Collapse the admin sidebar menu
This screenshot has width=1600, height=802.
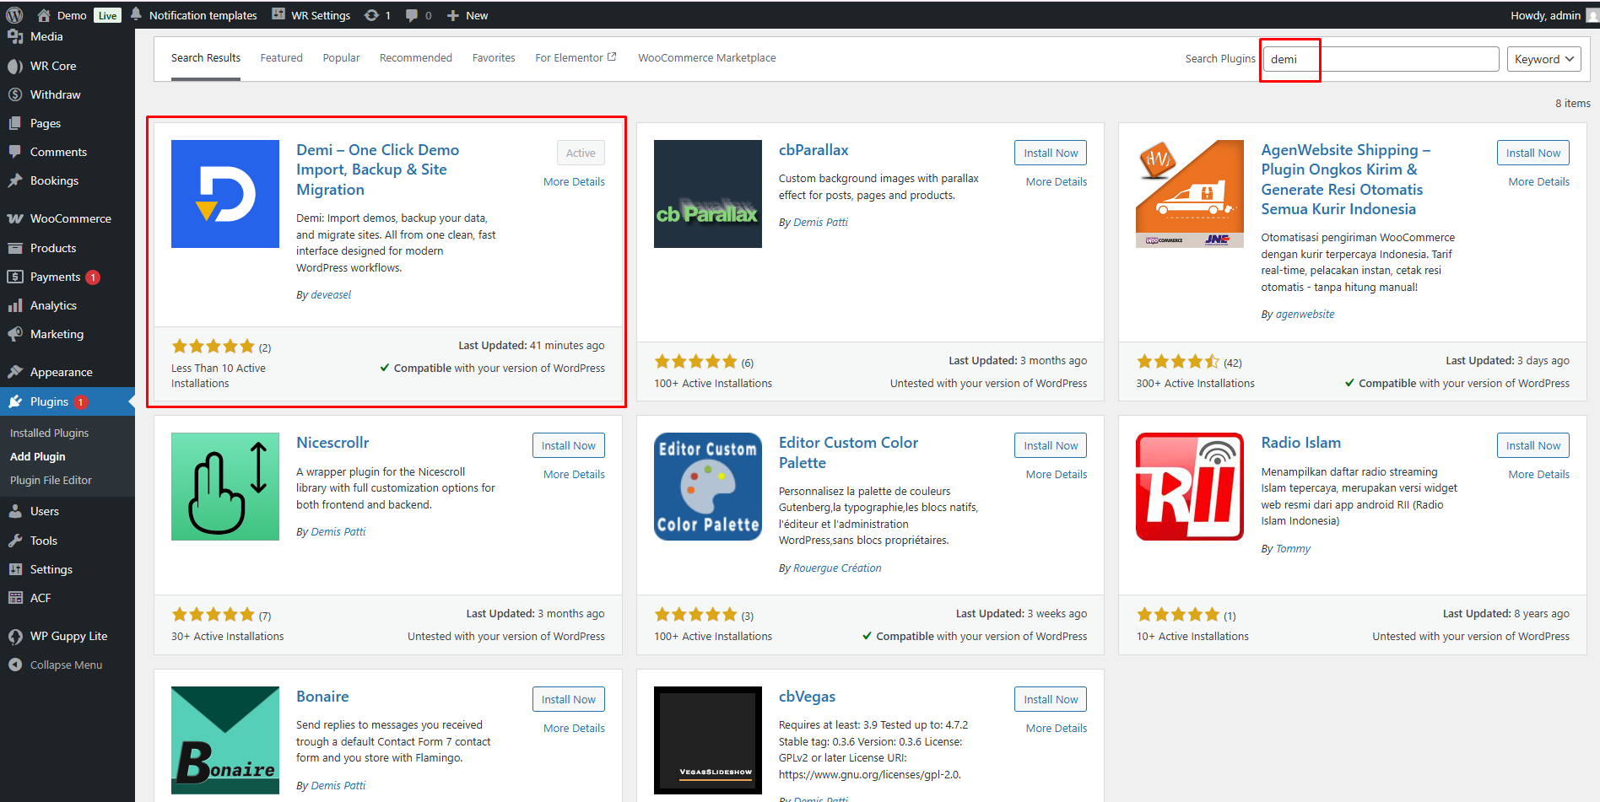coord(66,665)
